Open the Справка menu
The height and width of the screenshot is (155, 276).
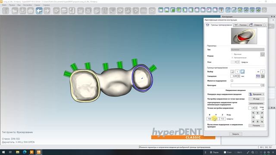coord(46,5)
